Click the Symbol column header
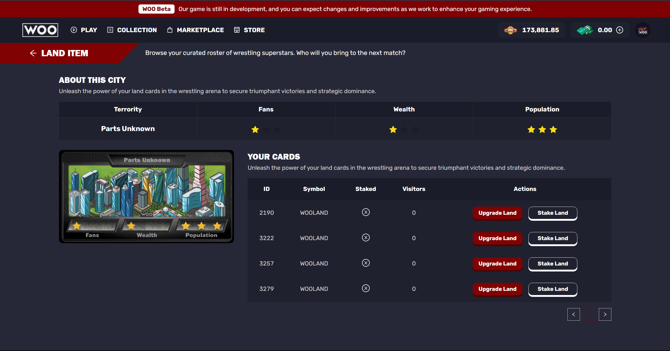This screenshot has height=351, width=670. click(x=314, y=189)
